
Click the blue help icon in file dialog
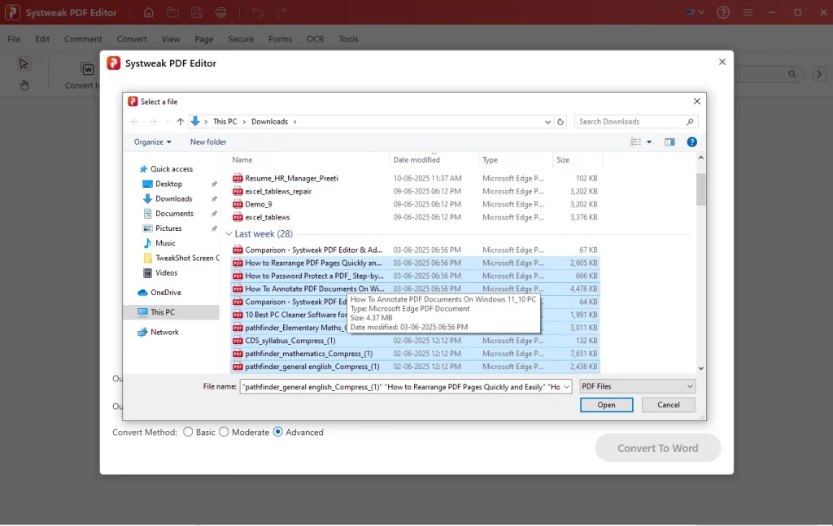coord(691,141)
